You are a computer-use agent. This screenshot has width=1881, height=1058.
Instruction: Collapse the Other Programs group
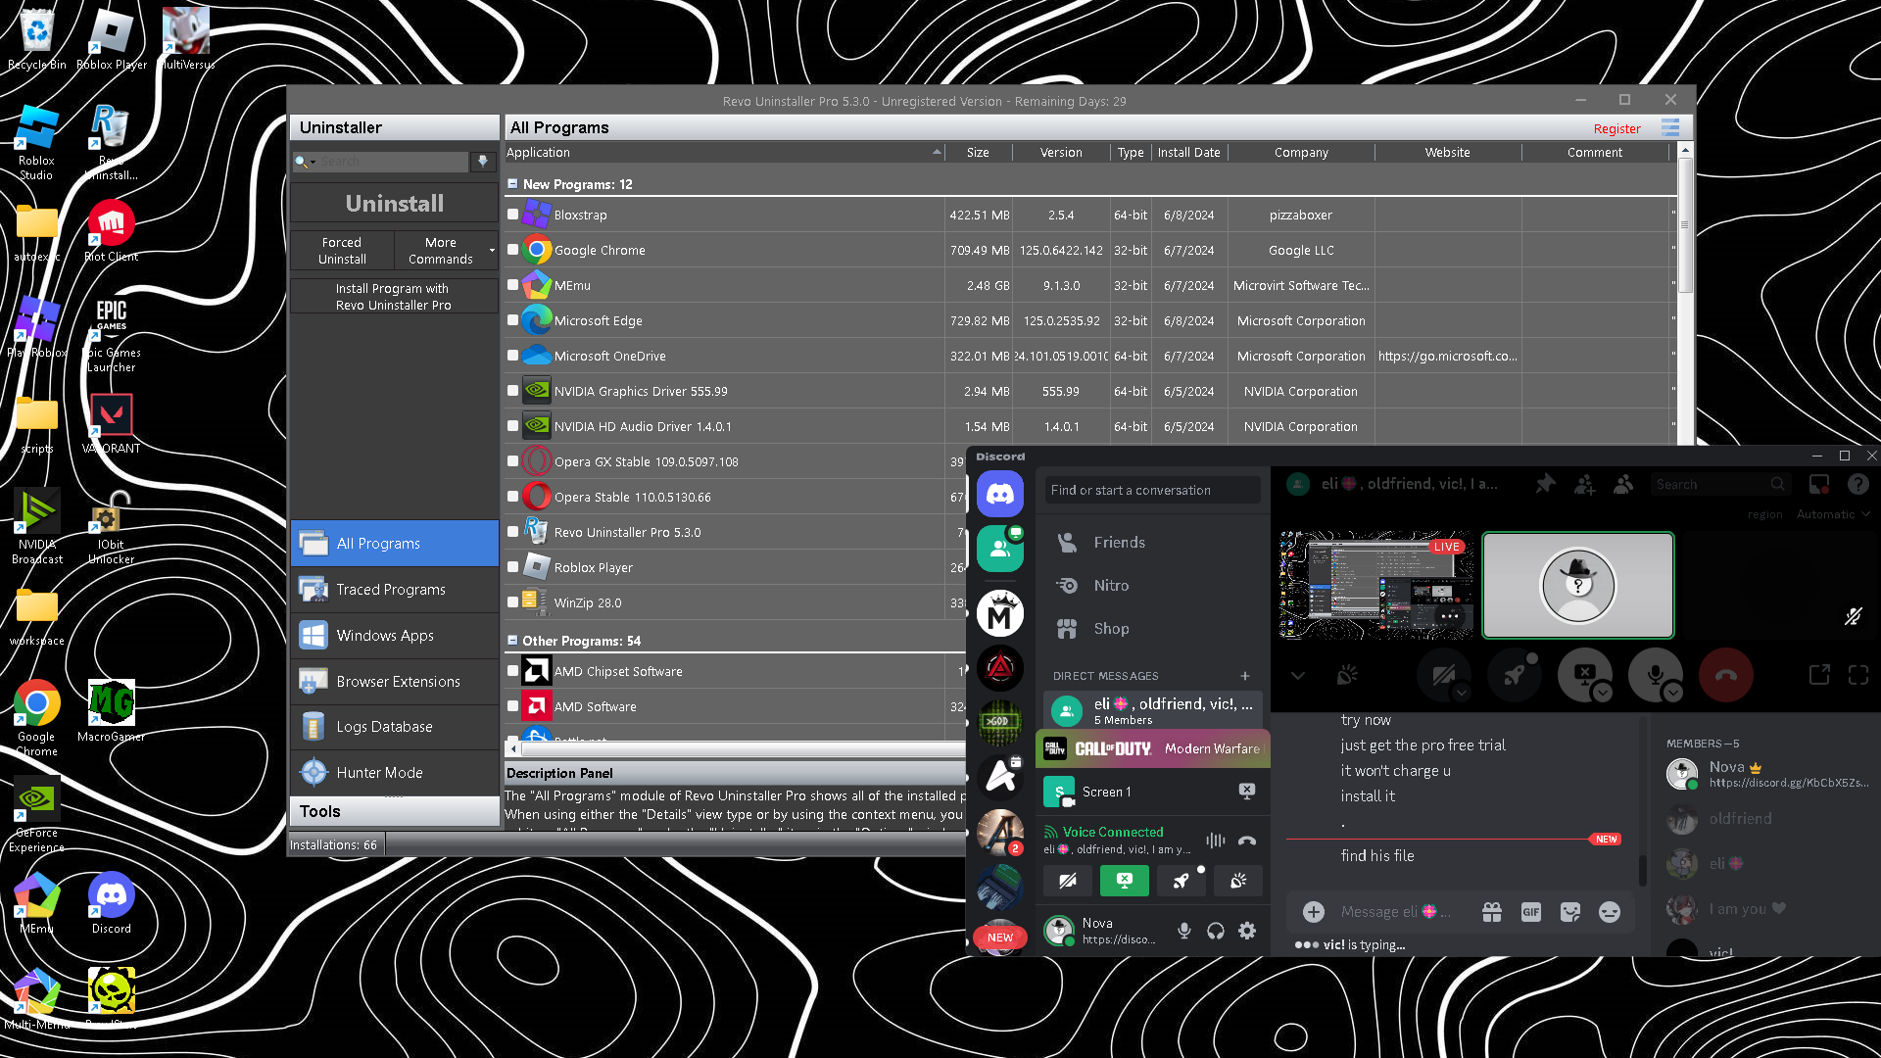[511, 641]
